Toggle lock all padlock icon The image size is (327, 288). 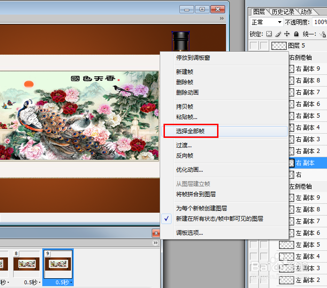click(x=296, y=34)
